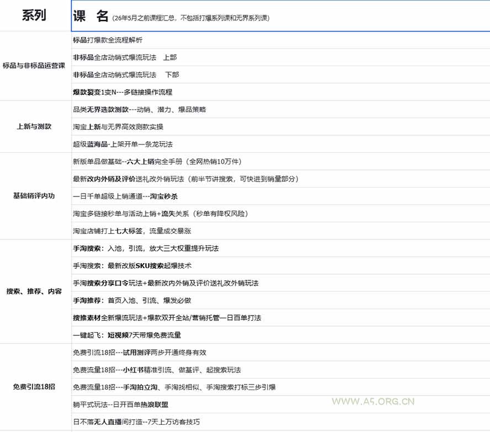This screenshot has height=432, width=490.
Task: Select the 课名 header cell
Action: click(x=281, y=15)
